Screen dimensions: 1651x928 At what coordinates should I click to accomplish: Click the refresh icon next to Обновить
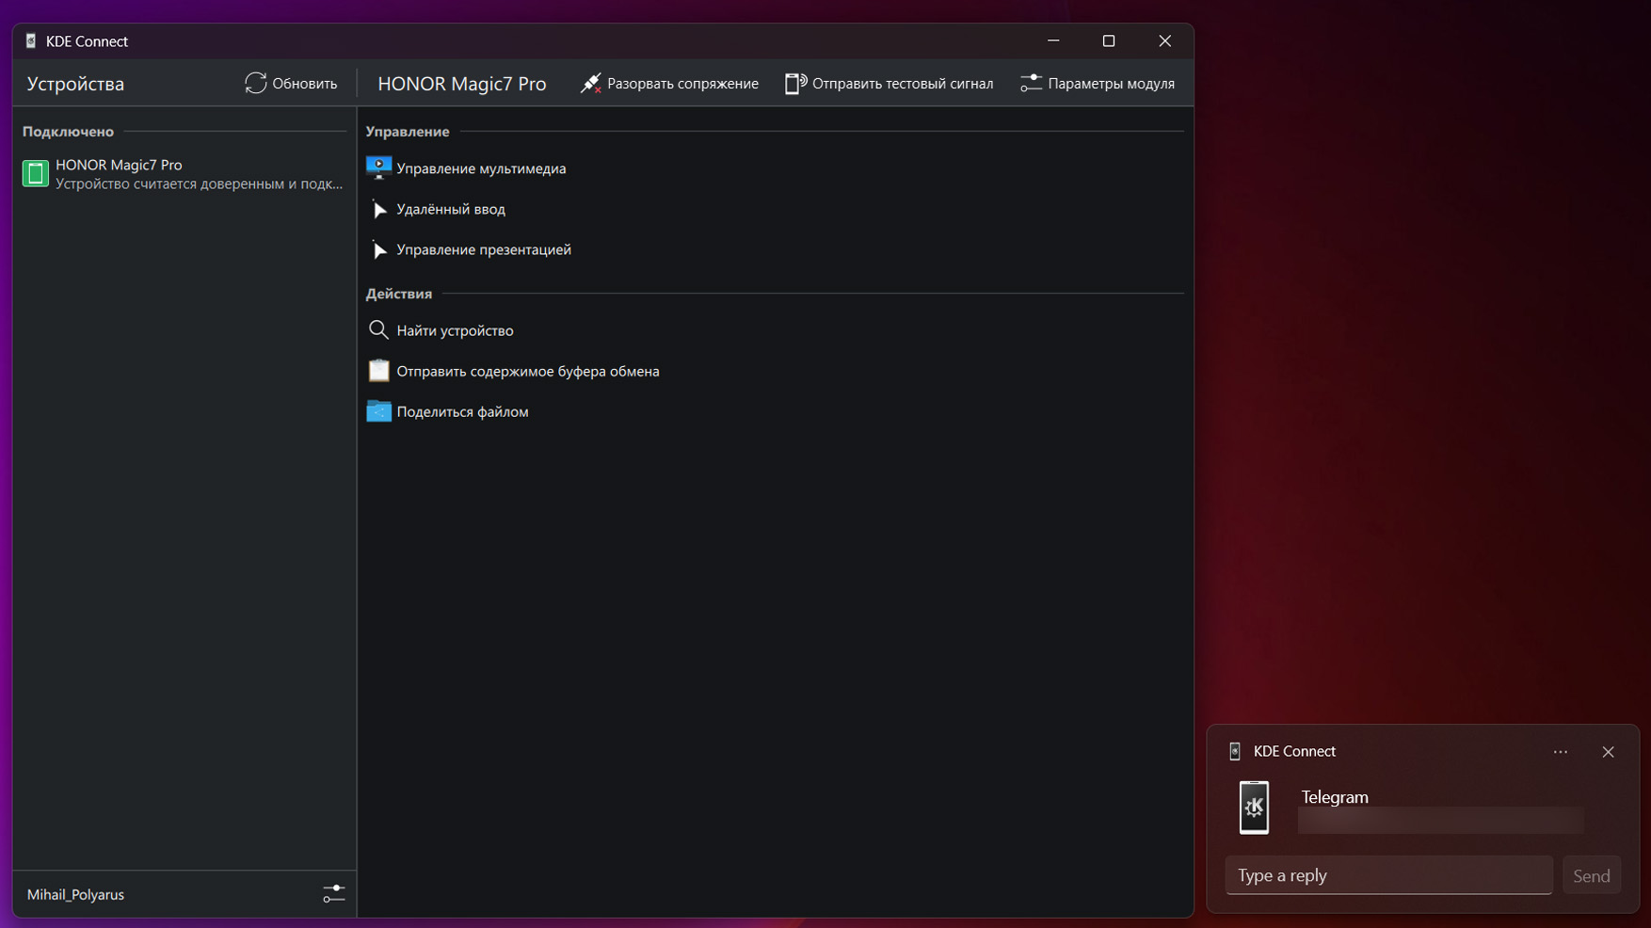point(255,84)
